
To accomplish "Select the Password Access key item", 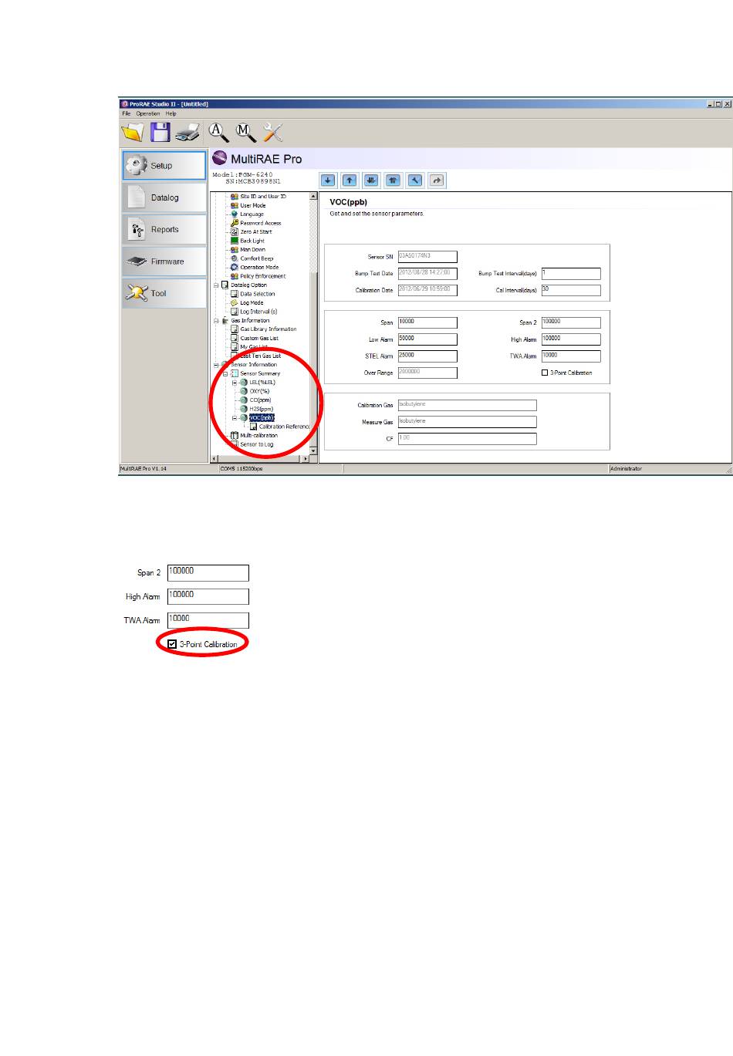I will tap(260, 223).
